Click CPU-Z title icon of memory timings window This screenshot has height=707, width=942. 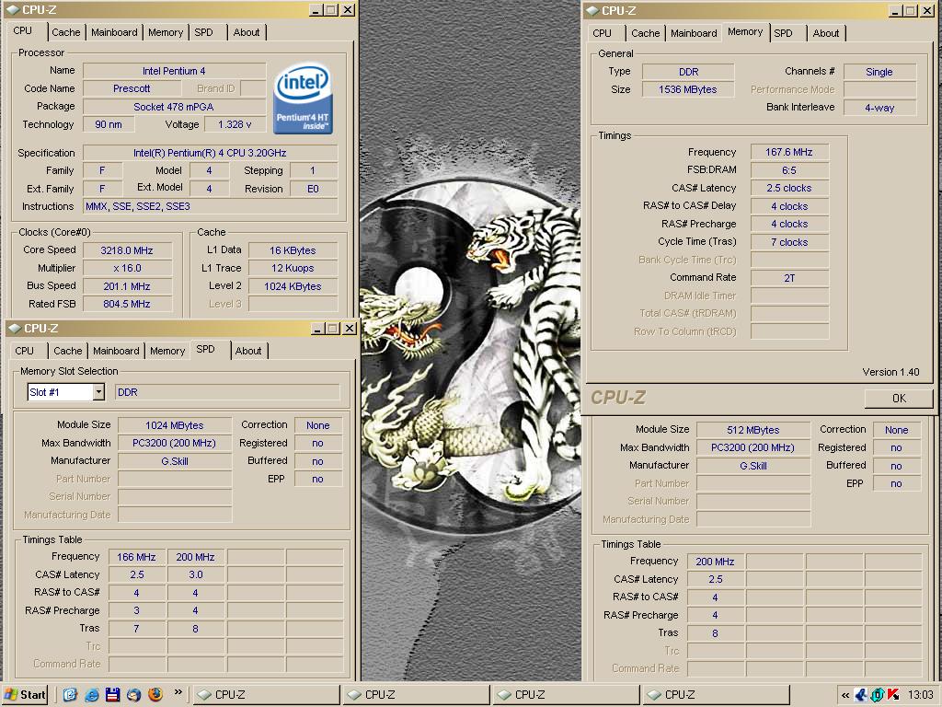pyautogui.click(x=592, y=11)
